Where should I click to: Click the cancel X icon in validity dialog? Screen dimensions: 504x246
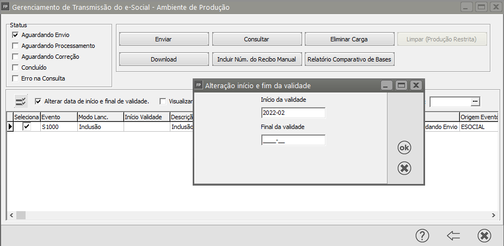404,168
